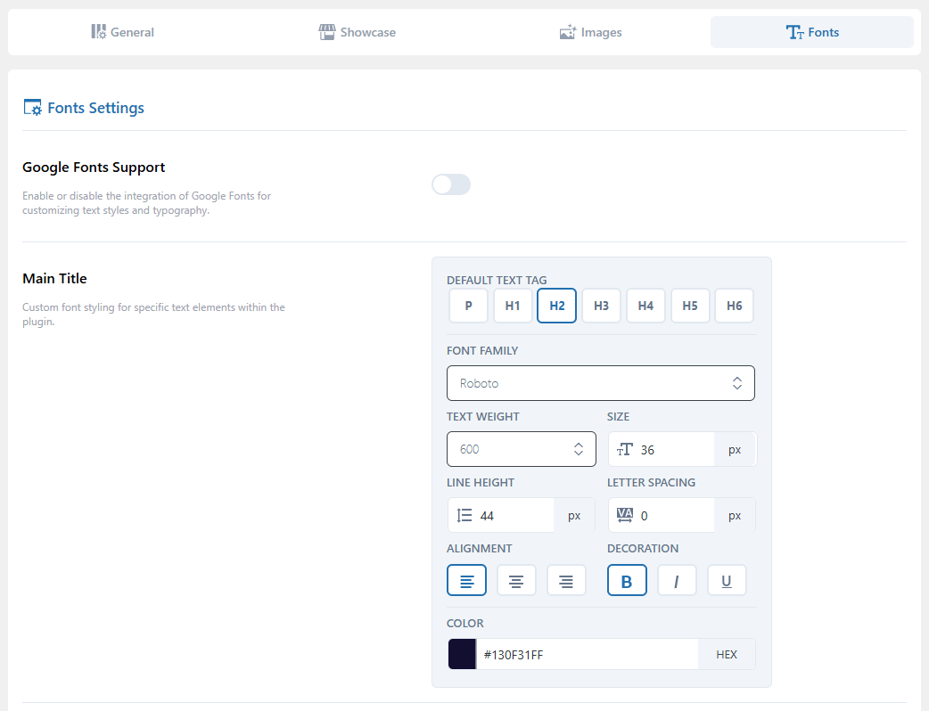Click the Google Fonts Support label
Screen dimensions: 929x711
pyautogui.click(x=94, y=167)
